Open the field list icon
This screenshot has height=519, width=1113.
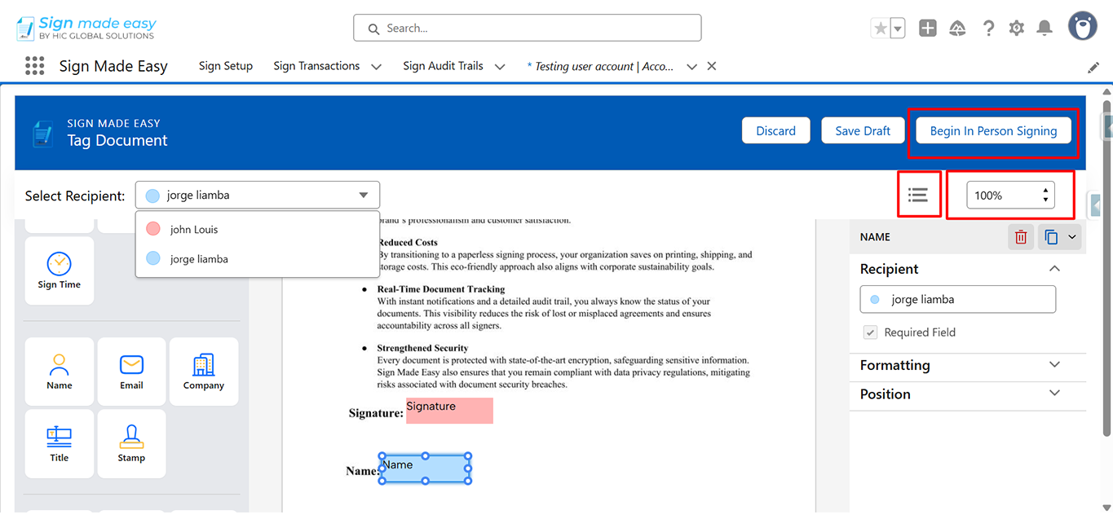pyautogui.click(x=918, y=195)
